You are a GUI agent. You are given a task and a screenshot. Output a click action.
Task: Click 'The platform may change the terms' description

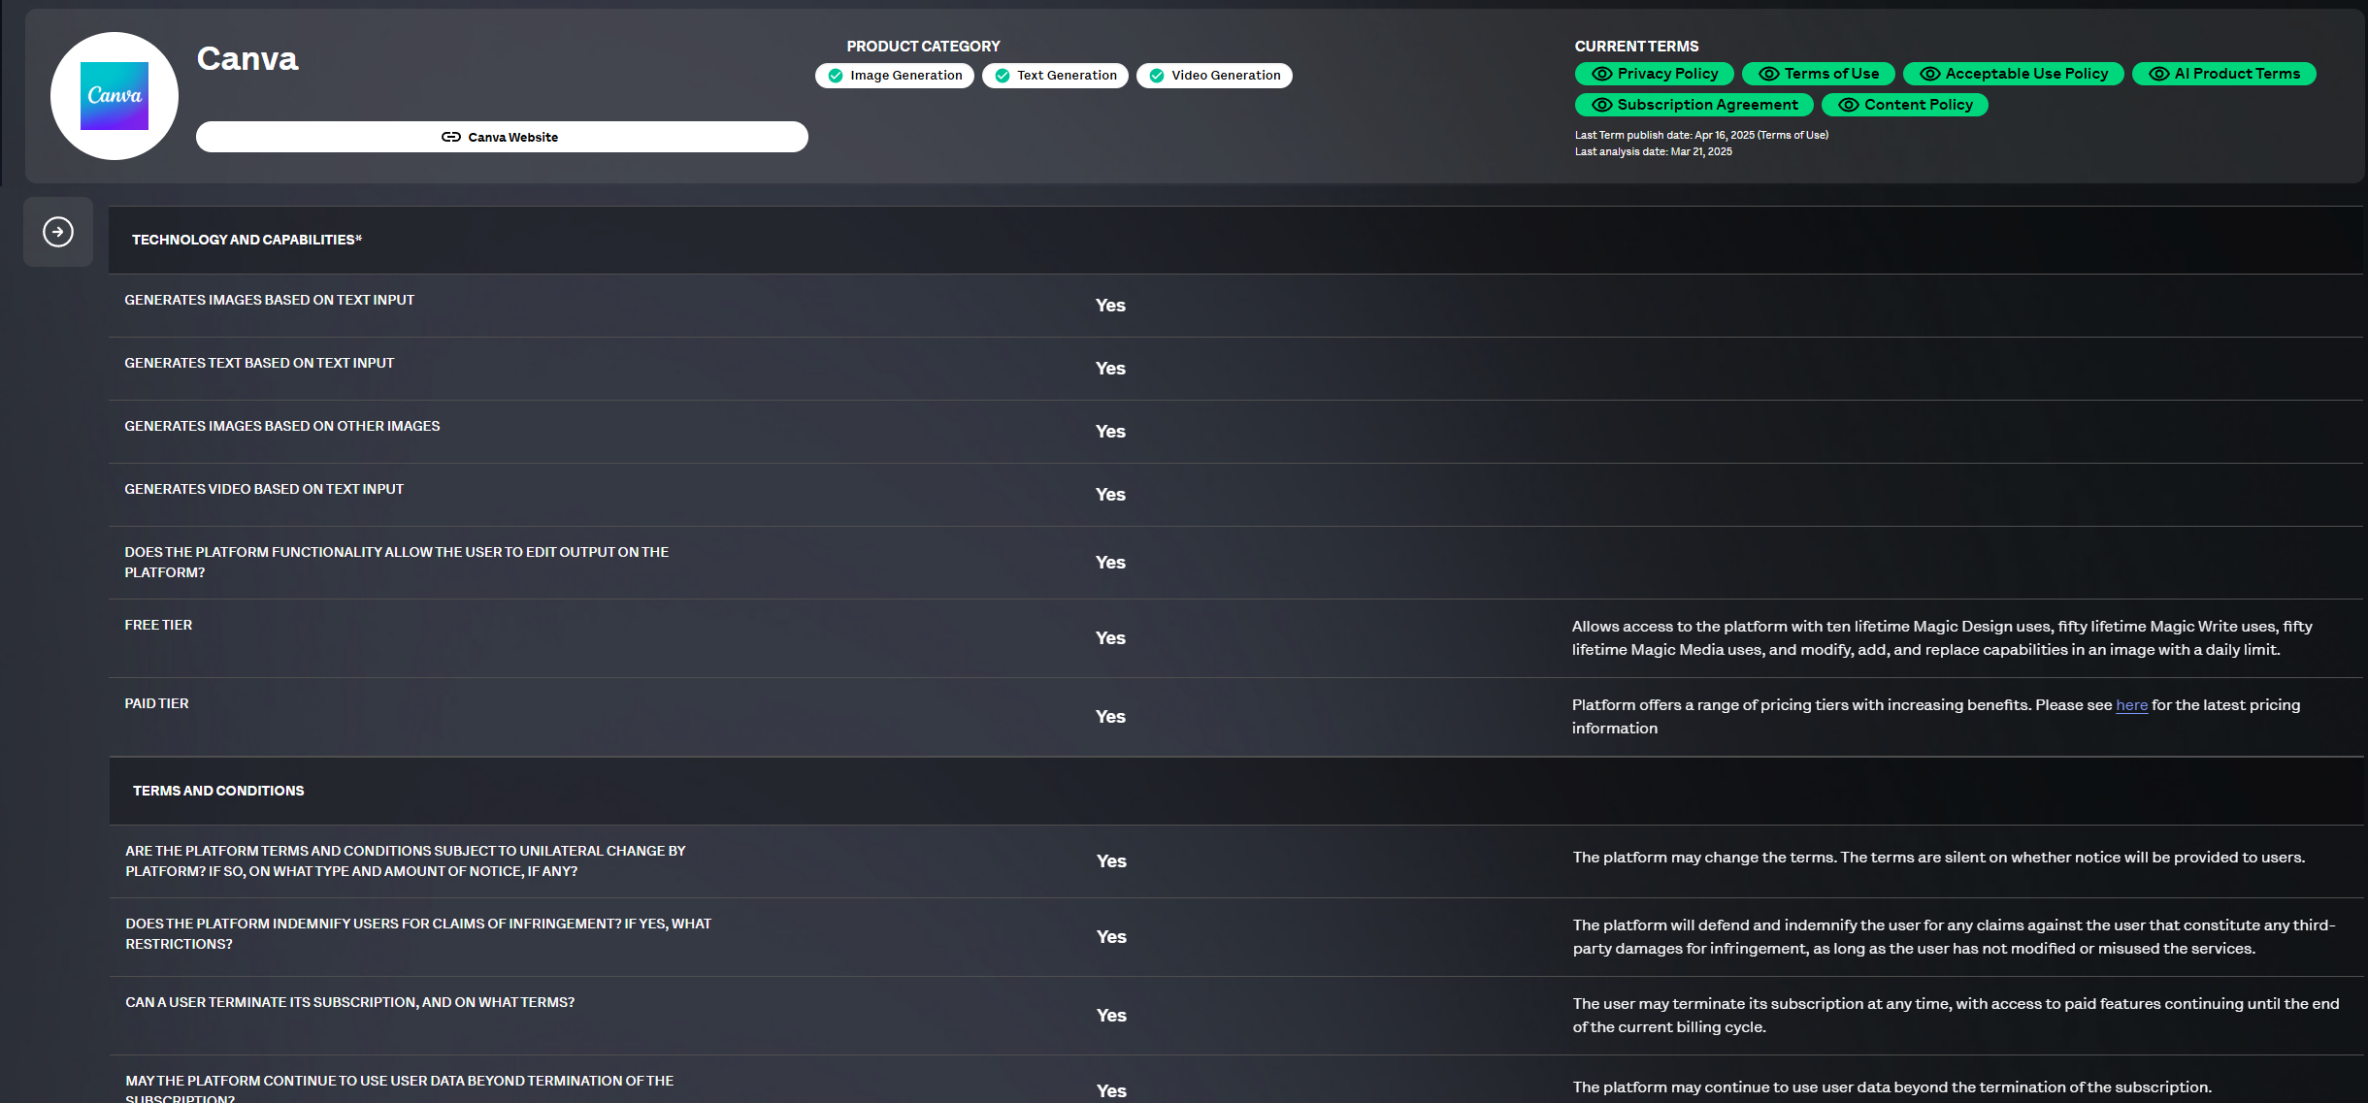[1938, 858]
